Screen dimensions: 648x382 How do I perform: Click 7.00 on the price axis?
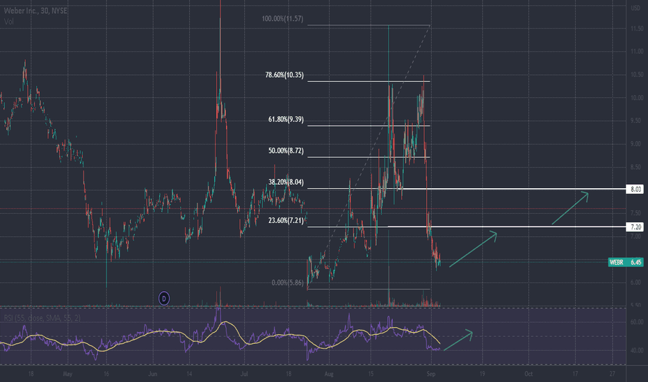point(636,236)
